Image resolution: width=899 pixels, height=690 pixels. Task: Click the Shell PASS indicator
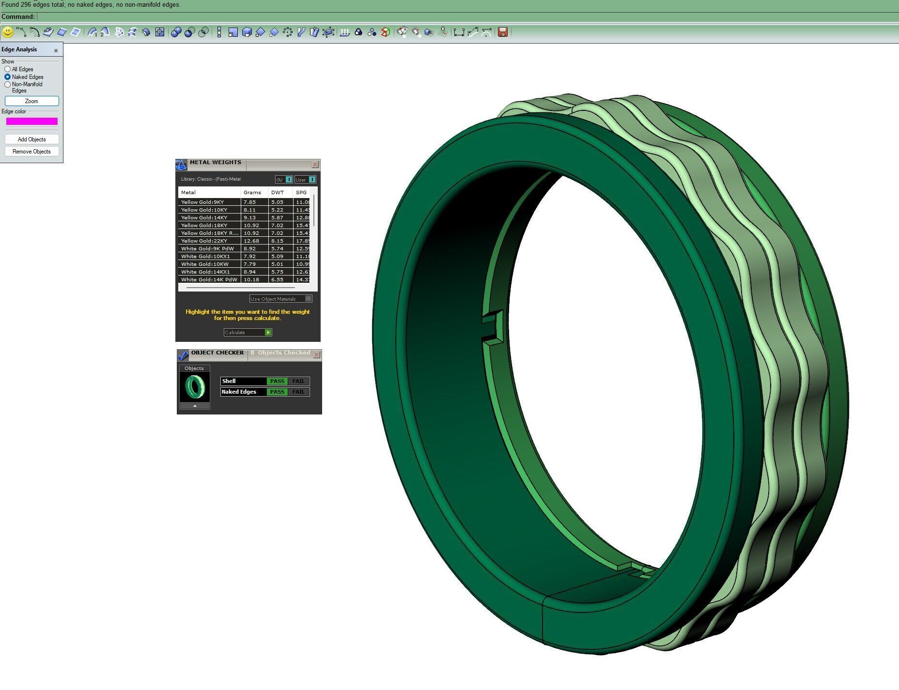point(277,381)
